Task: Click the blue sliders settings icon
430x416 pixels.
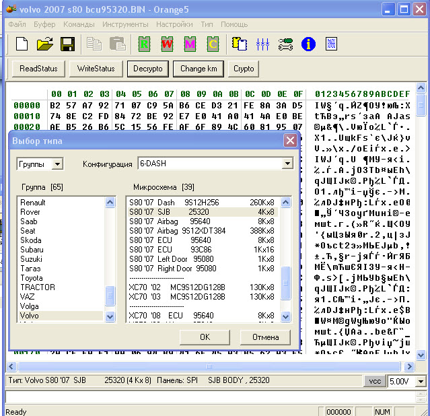Action: click(262, 44)
